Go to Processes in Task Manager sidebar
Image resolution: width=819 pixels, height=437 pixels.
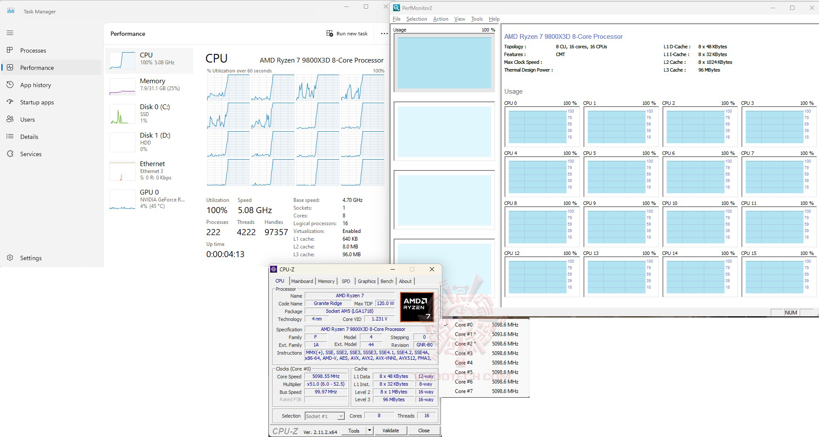click(x=52, y=50)
